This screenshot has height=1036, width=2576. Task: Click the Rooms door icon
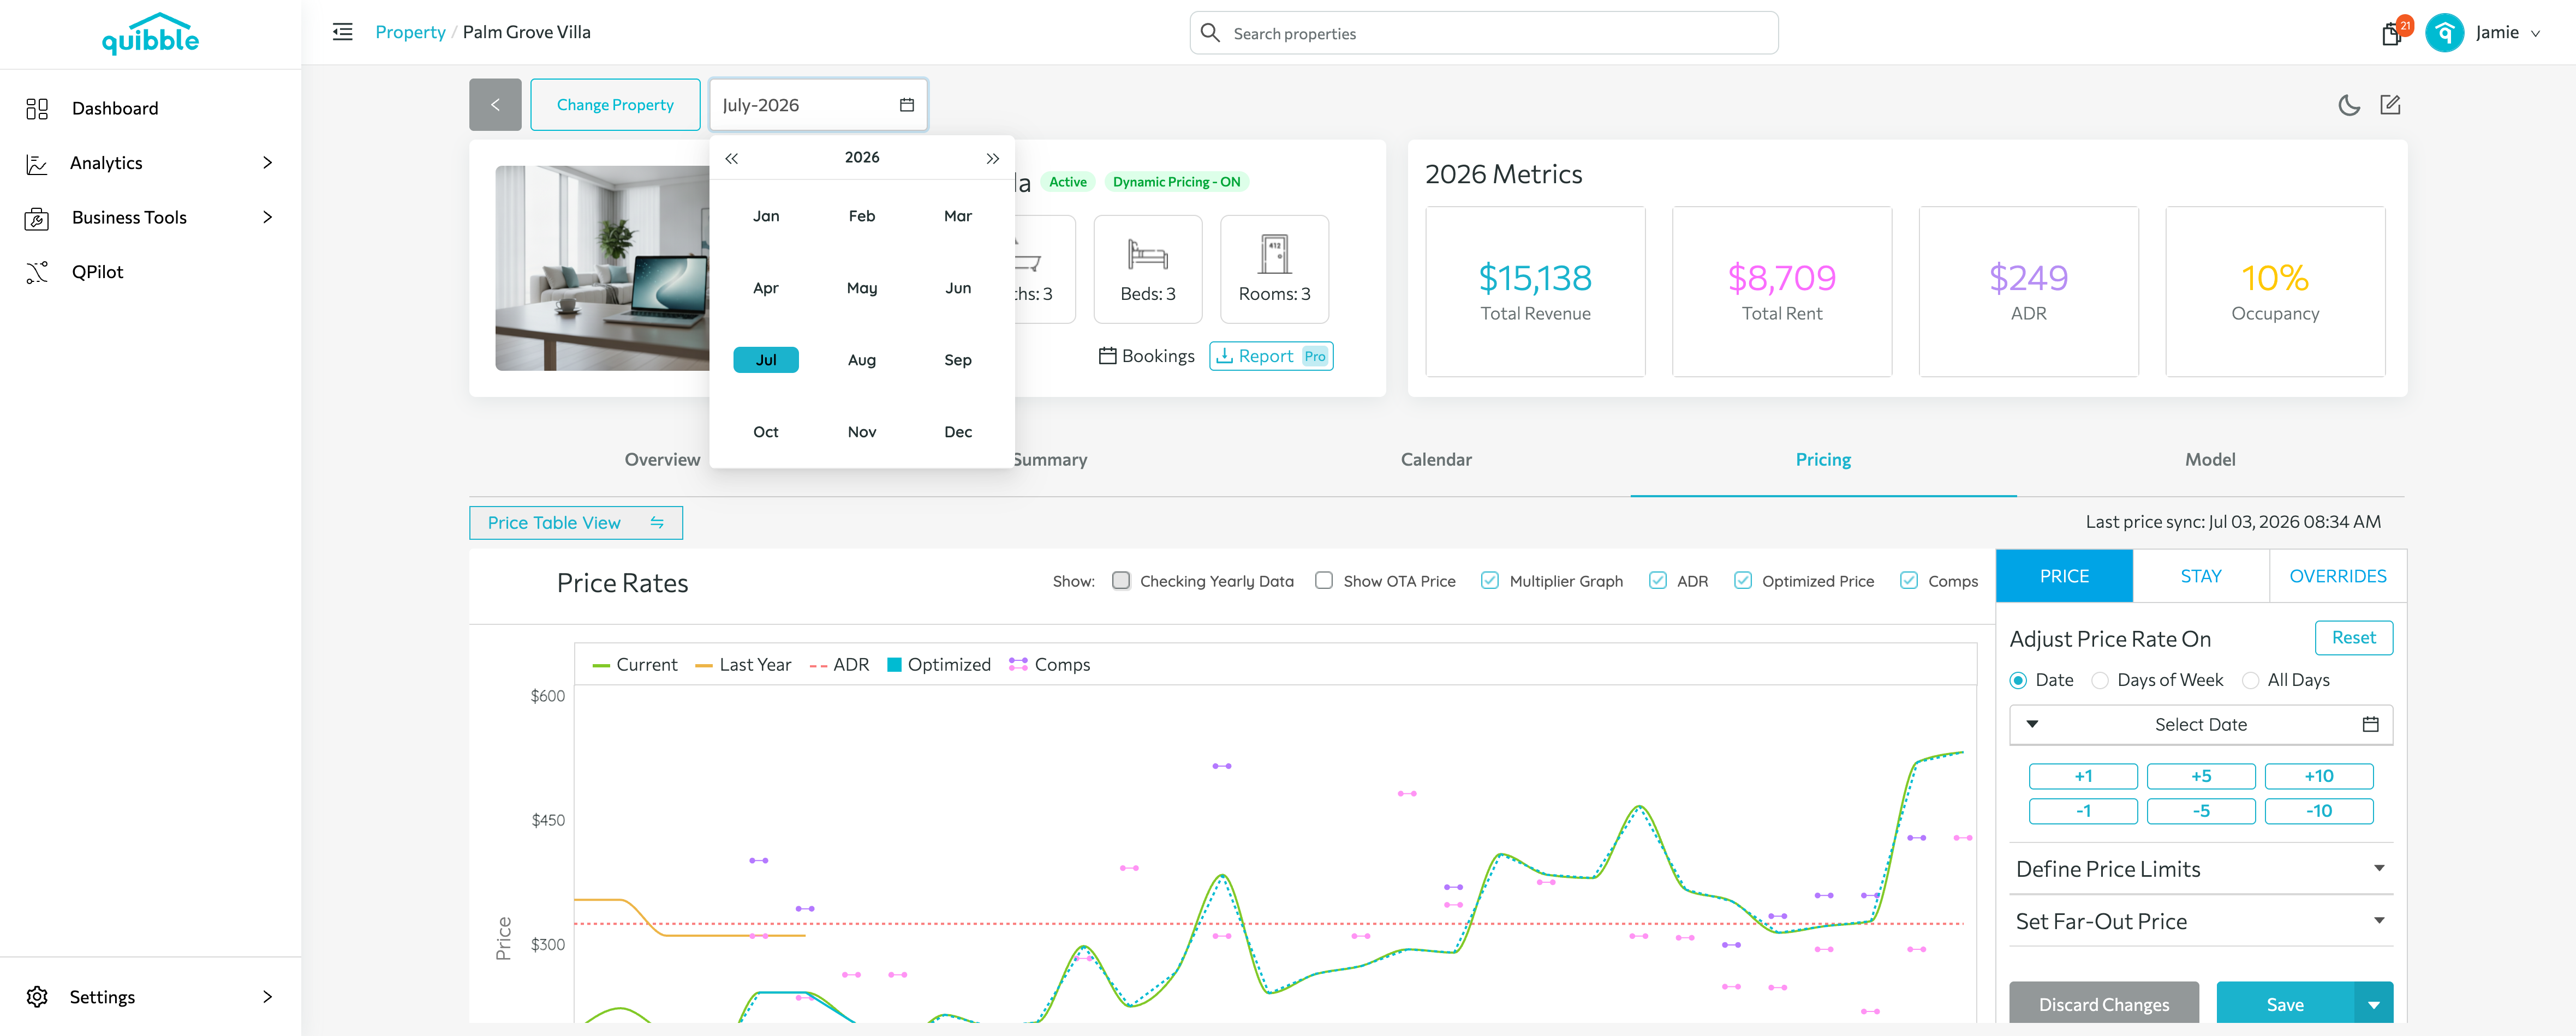pos(1274,254)
